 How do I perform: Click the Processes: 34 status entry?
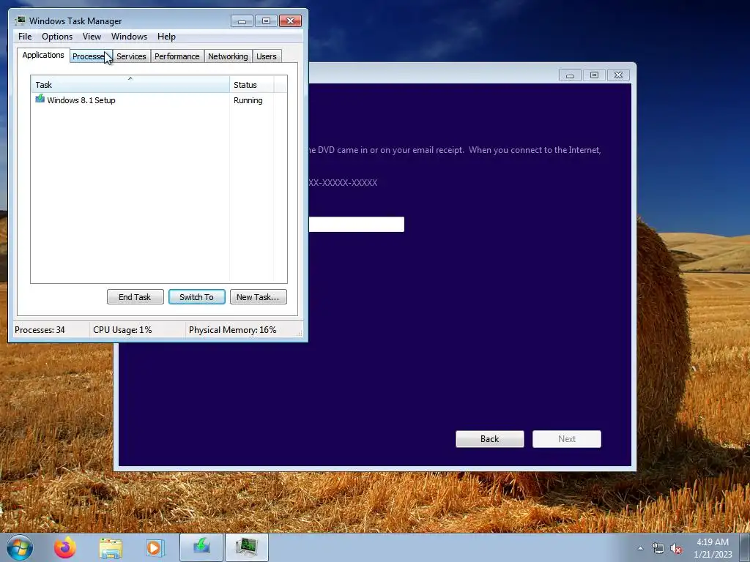tap(40, 330)
